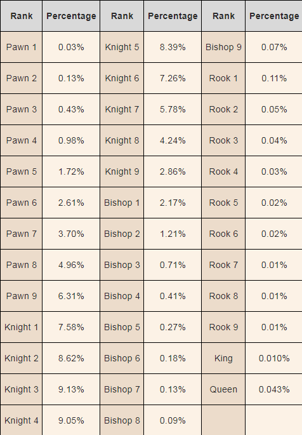The image size is (302, 435).
Task: Select the Queen rank cell
Action: [223, 389]
